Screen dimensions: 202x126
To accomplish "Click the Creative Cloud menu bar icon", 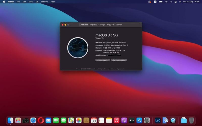I will (x=149, y=2).
